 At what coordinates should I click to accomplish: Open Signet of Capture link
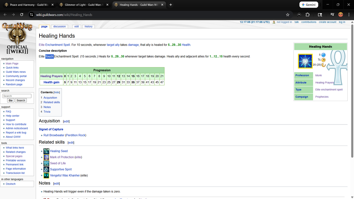[x=51, y=129]
